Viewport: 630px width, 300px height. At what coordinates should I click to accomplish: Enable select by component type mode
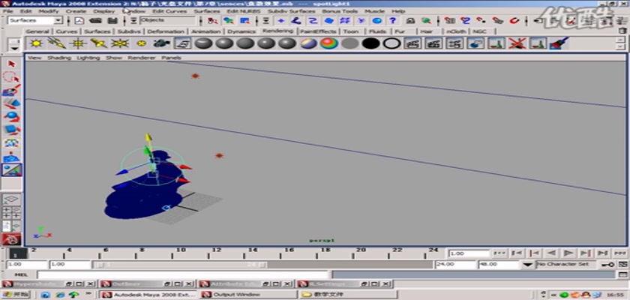[244, 20]
